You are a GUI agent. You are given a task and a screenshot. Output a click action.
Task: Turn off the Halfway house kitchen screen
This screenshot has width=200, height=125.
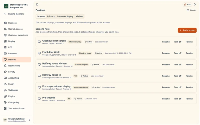coord(178,64)
